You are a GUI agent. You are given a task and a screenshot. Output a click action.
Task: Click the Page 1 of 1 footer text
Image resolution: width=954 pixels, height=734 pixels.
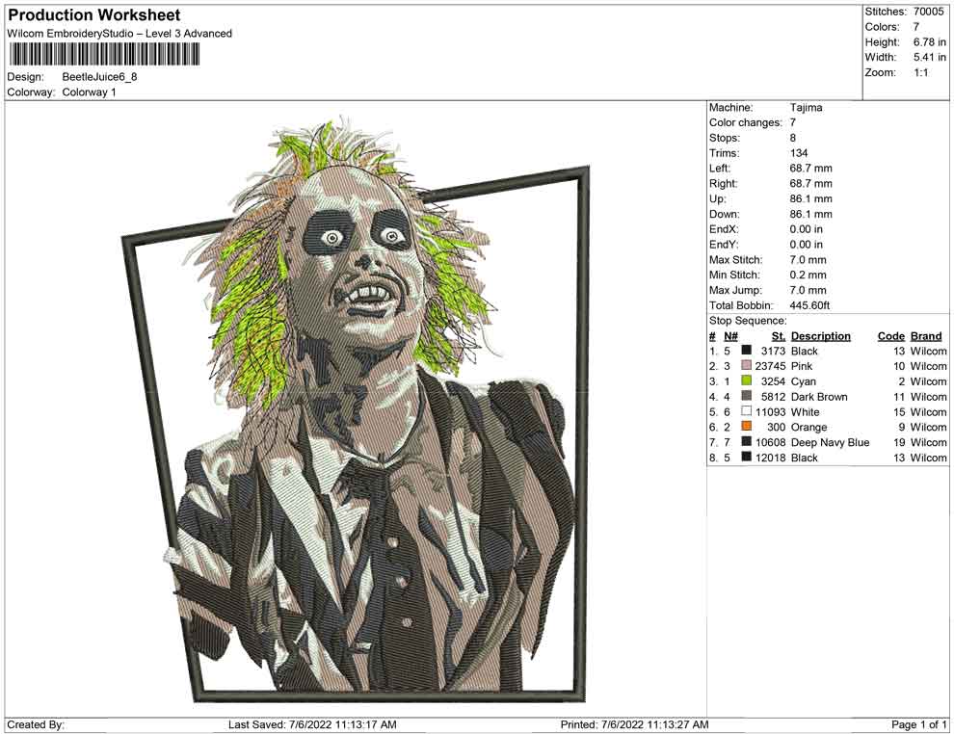(919, 724)
